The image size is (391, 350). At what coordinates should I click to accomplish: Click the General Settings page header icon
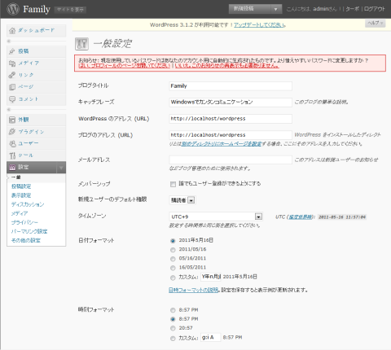[x=81, y=44]
